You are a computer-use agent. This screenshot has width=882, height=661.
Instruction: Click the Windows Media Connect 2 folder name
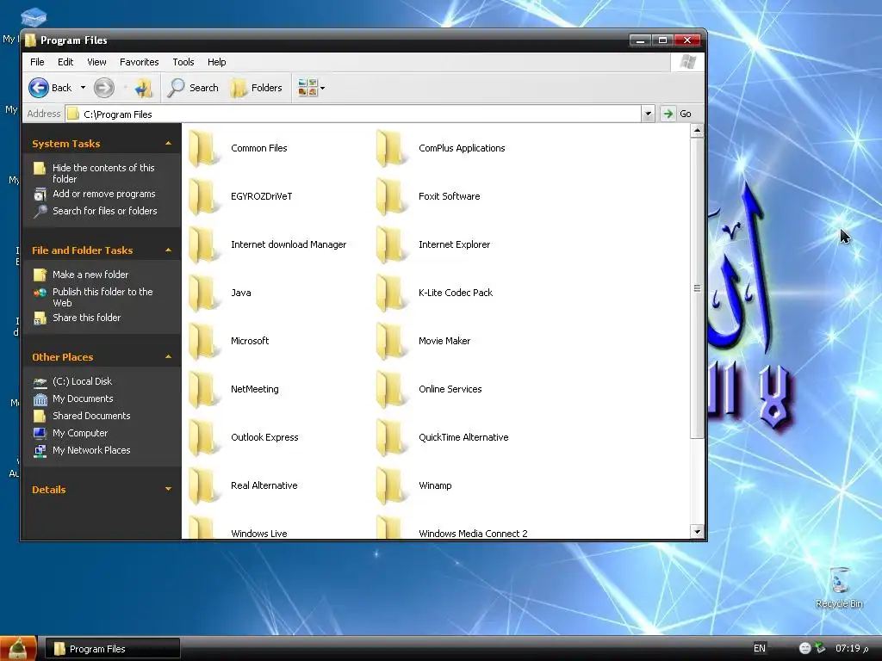pos(473,534)
